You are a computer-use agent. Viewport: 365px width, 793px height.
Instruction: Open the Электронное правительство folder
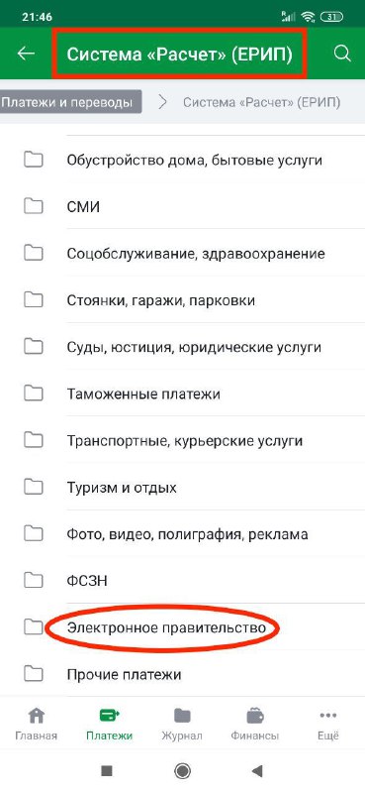click(182, 627)
